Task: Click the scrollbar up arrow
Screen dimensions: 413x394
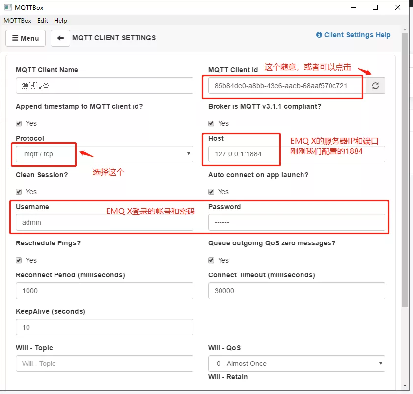Action: tap(405, 30)
